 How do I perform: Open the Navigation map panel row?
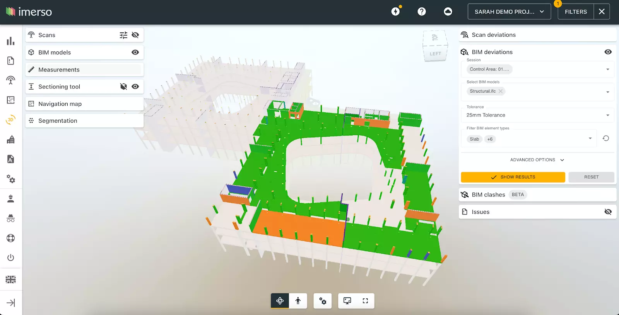[x=84, y=104]
